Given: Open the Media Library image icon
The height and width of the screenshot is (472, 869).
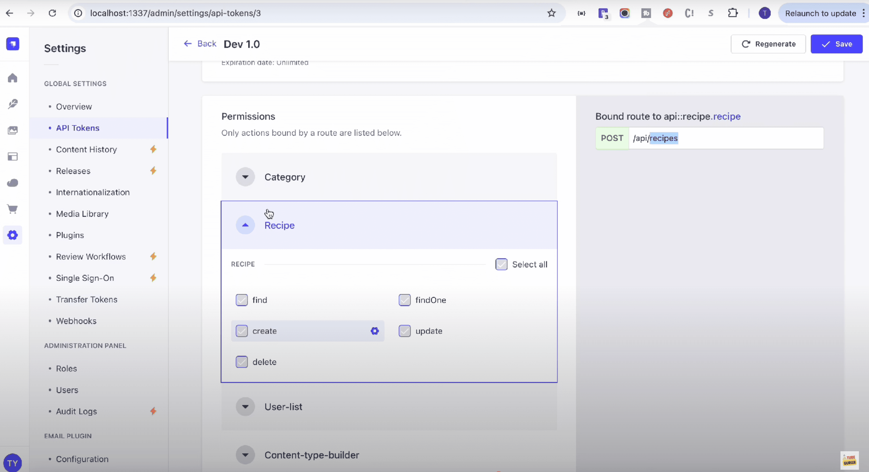Looking at the screenshot, I should (12, 130).
